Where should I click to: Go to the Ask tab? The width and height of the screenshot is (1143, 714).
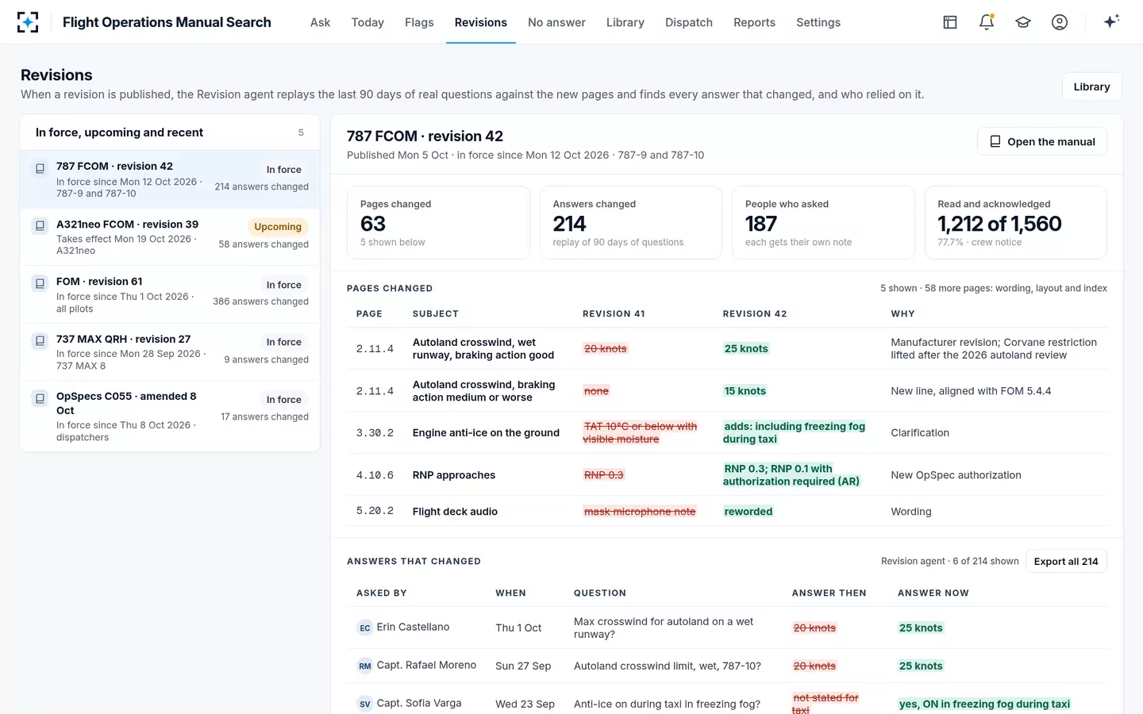[x=320, y=22]
